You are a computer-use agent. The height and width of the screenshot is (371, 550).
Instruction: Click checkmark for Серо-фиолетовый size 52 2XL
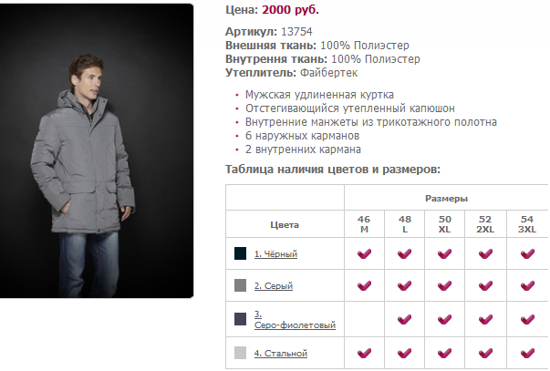(486, 319)
